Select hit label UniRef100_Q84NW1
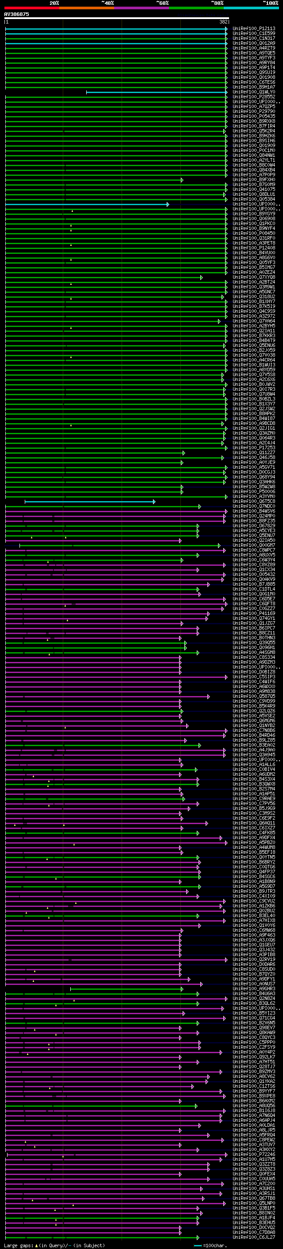 pyautogui.click(x=254, y=155)
